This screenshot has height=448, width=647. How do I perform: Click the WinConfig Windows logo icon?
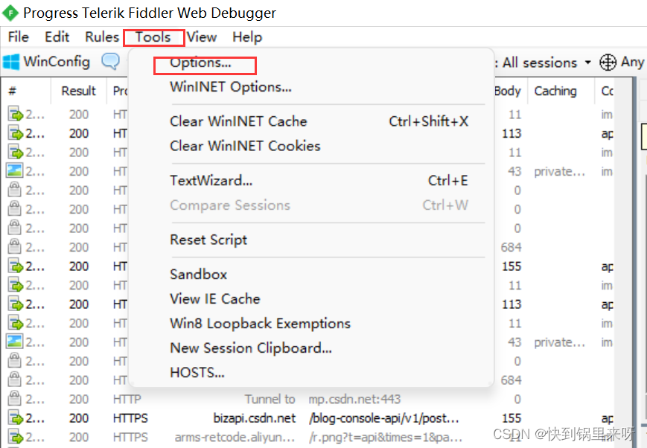point(11,62)
